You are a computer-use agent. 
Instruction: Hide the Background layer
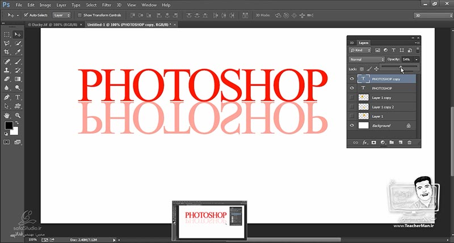point(352,125)
